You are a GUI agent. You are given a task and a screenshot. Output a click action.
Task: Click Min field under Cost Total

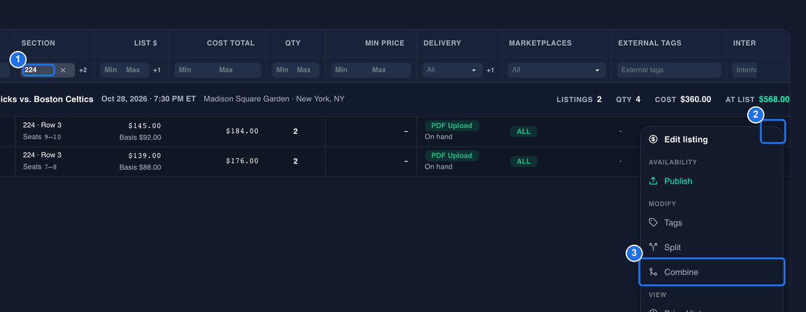pyautogui.click(x=185, y=70)
